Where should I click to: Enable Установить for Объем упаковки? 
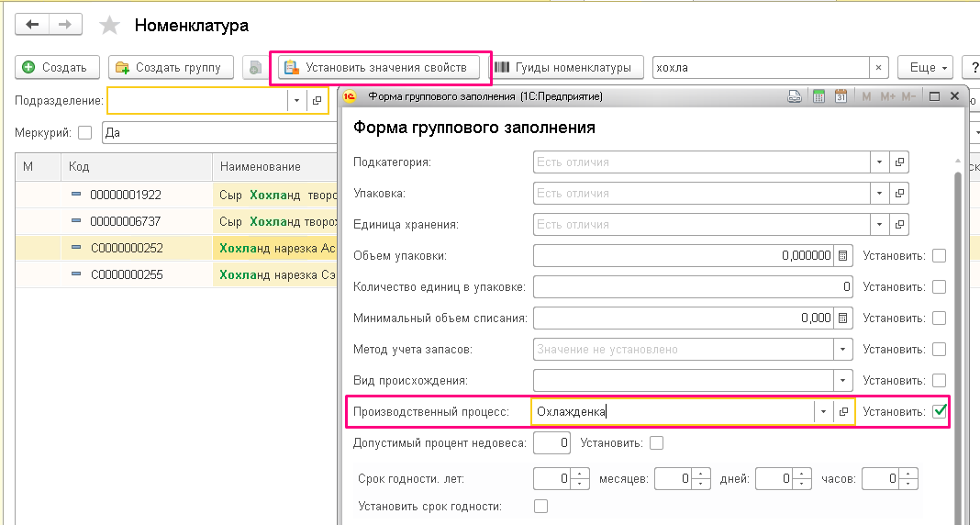coord(939,256)
